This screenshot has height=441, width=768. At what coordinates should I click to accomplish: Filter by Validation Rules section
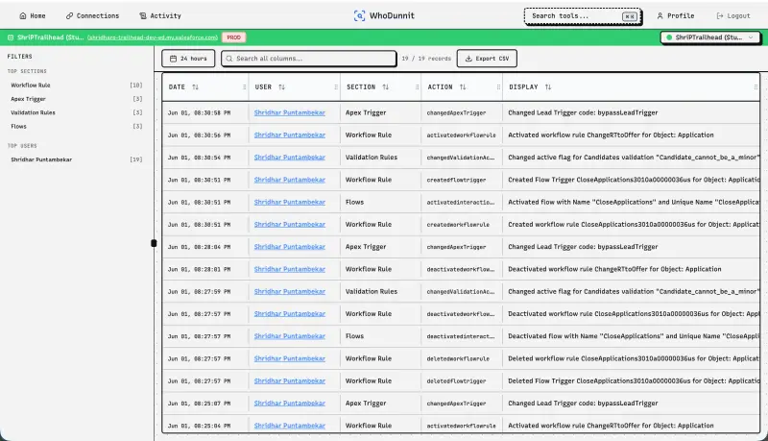77,112
